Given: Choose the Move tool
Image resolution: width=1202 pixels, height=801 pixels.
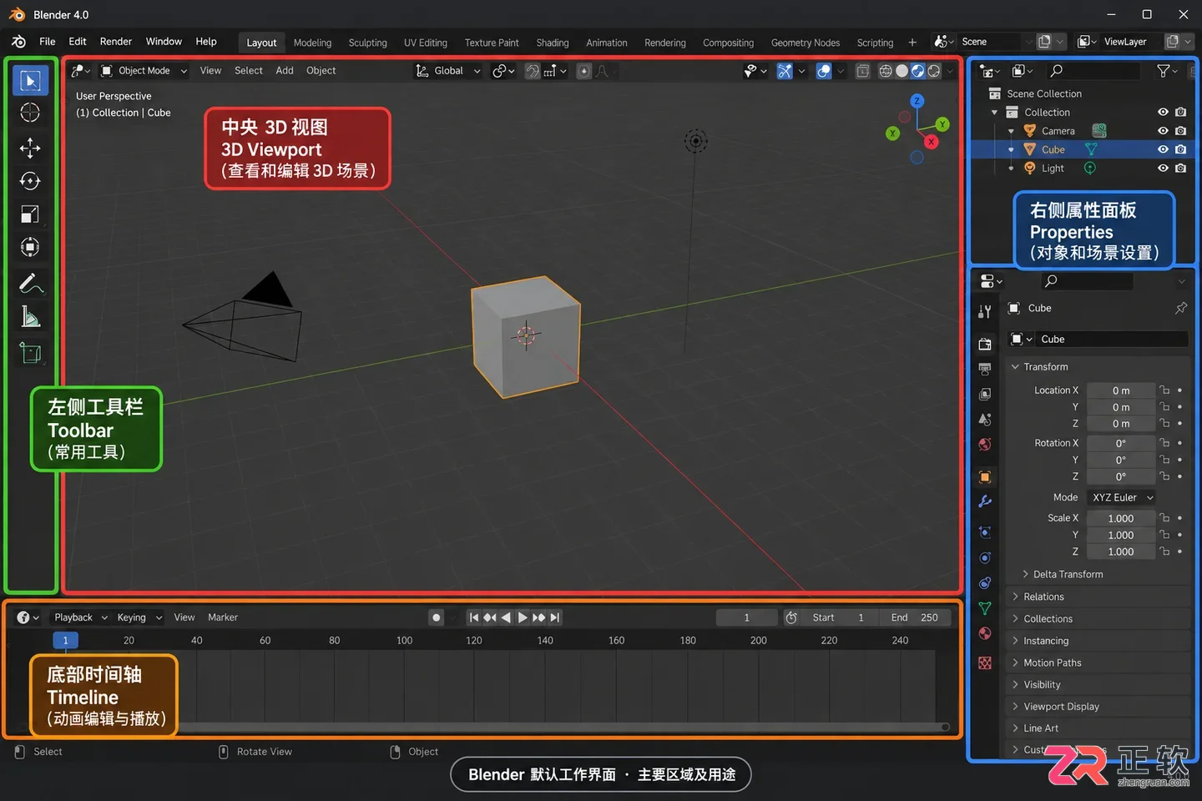Looking at the screenshot, I should [x=30, y=148].
